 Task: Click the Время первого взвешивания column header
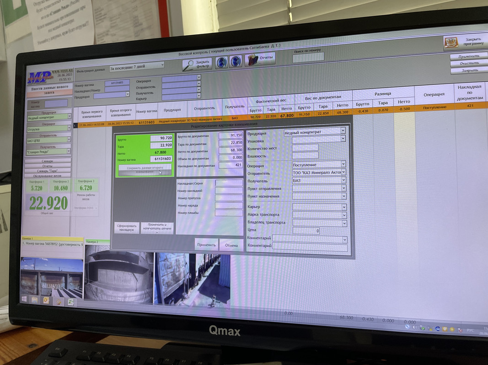(92, 114)
